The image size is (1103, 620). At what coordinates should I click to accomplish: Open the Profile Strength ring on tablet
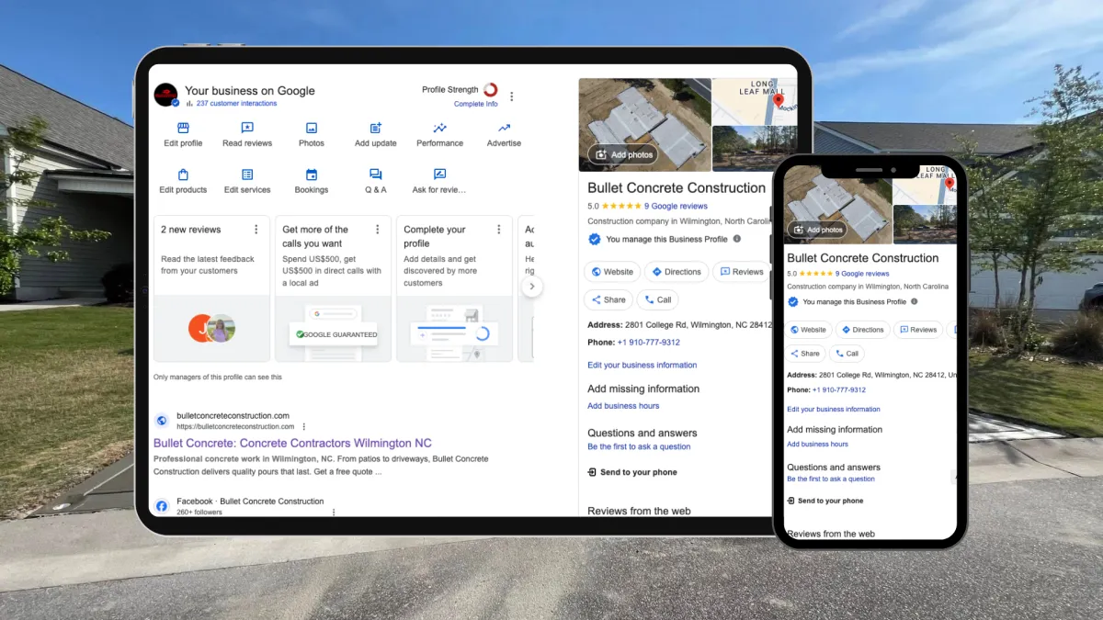pos(490,90)
